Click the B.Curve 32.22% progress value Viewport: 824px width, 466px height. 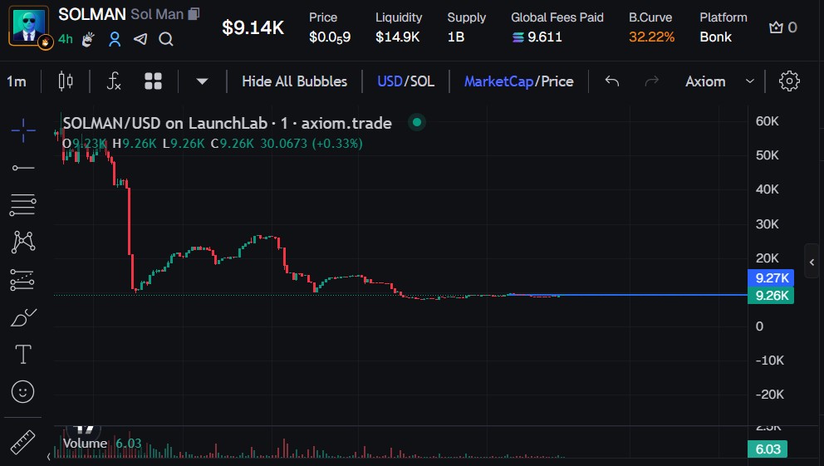point(651,37)
